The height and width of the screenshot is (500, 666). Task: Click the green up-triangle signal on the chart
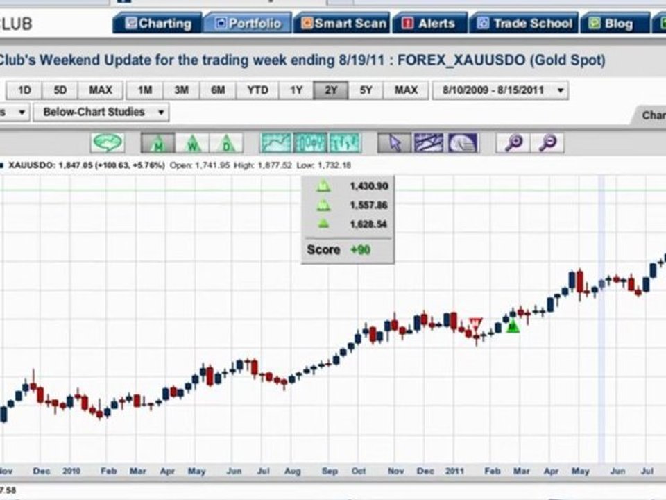pos(513,326)
